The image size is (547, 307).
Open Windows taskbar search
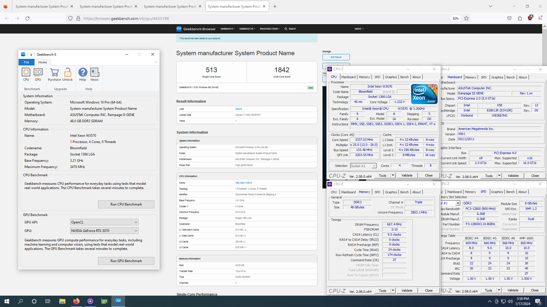[21, 301]
